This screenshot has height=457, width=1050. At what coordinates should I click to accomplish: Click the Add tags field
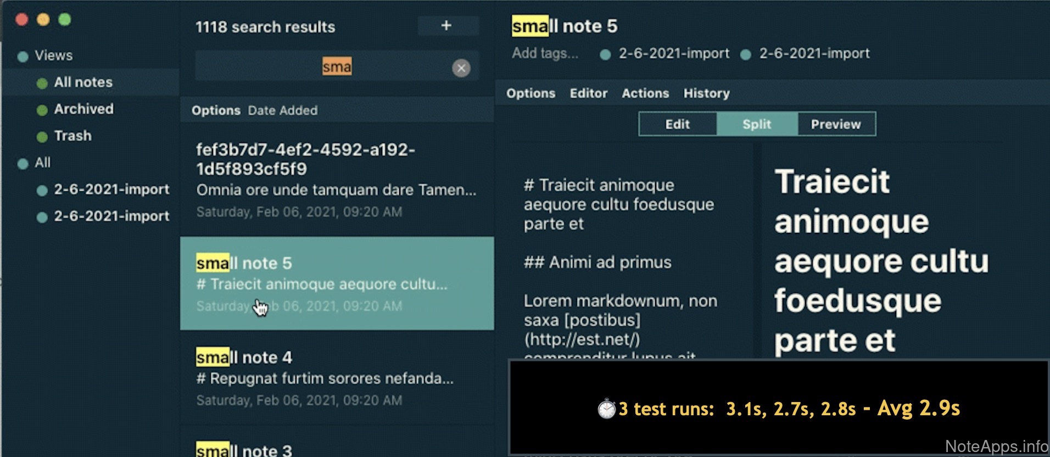545,53
